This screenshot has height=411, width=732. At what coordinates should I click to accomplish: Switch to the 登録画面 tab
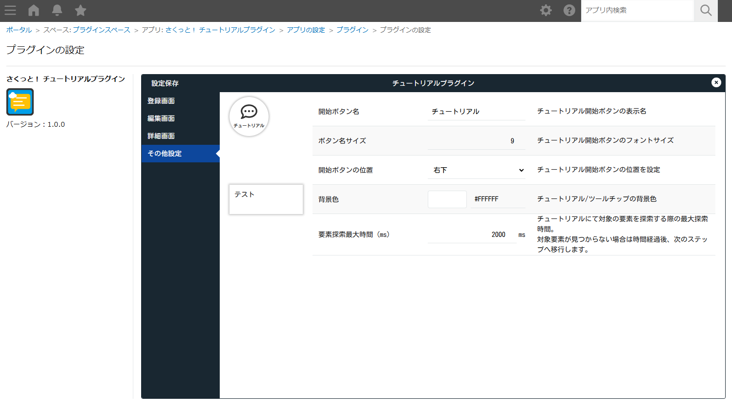tap(161, 101)
